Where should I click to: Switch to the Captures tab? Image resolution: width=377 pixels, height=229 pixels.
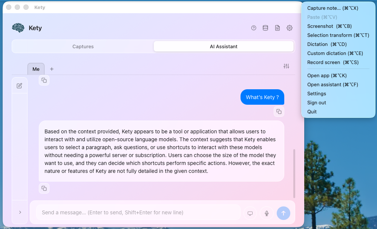pyautogui.click(x=83, y=46)
